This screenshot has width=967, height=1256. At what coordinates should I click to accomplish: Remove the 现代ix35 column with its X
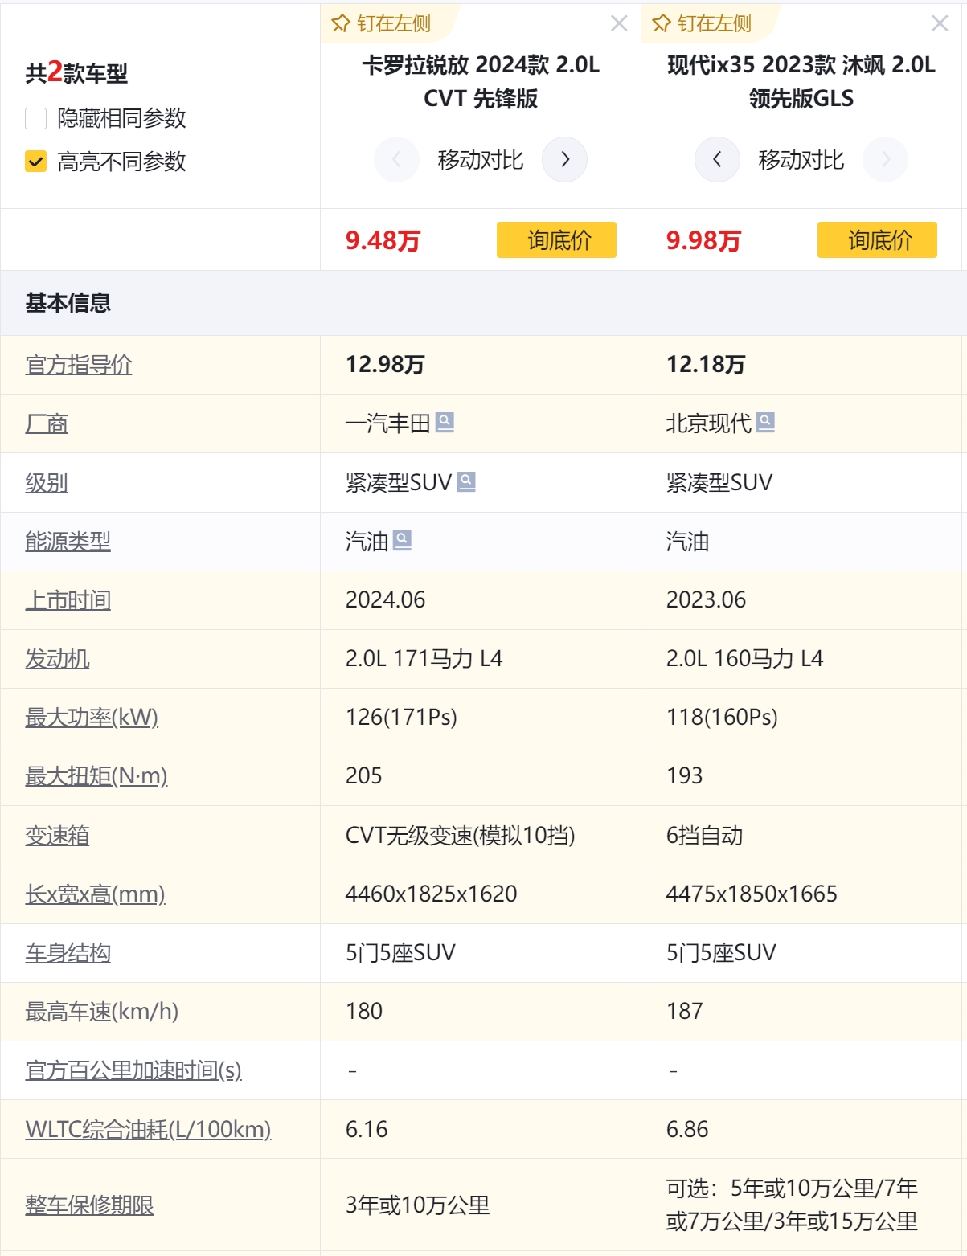point(940,23)
